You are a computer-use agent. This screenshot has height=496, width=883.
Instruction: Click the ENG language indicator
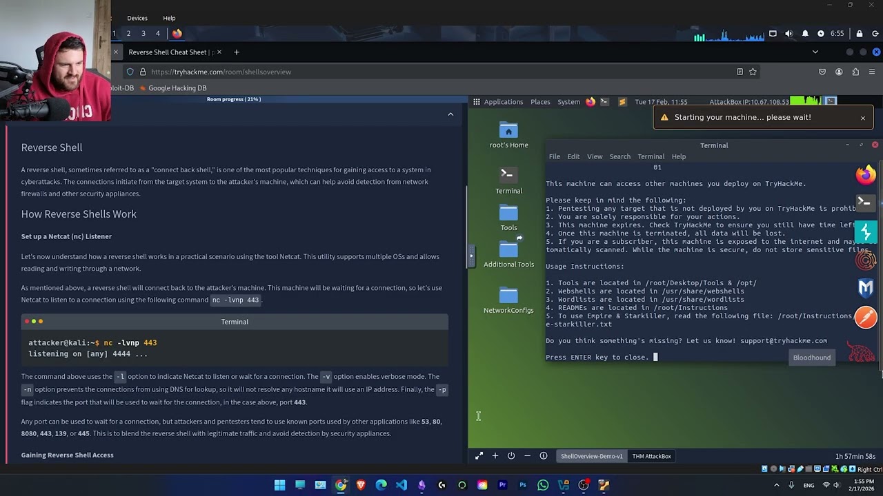pyautogui.click(x=808, y=485)
